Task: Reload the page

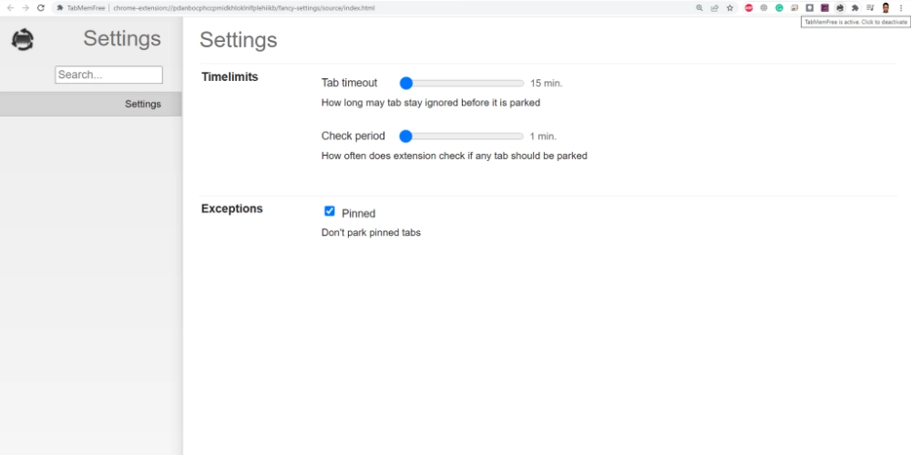Action: pyautogui.click(x=41, y=8)
